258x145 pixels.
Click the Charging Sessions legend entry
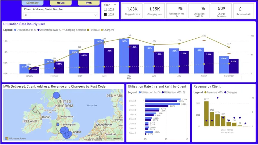coord(74,30)
